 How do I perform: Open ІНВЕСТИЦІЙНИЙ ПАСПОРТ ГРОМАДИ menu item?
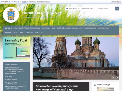point(27,28)
